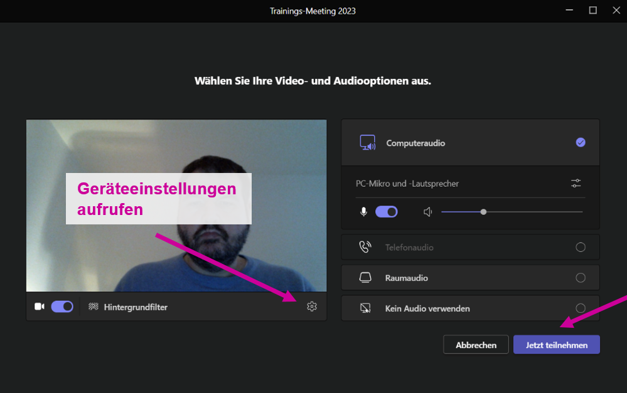Click the Kein Audio verwenden muted icon
Image resolution: width=627 pixels, height=393 pixels.
coord(365,308)
